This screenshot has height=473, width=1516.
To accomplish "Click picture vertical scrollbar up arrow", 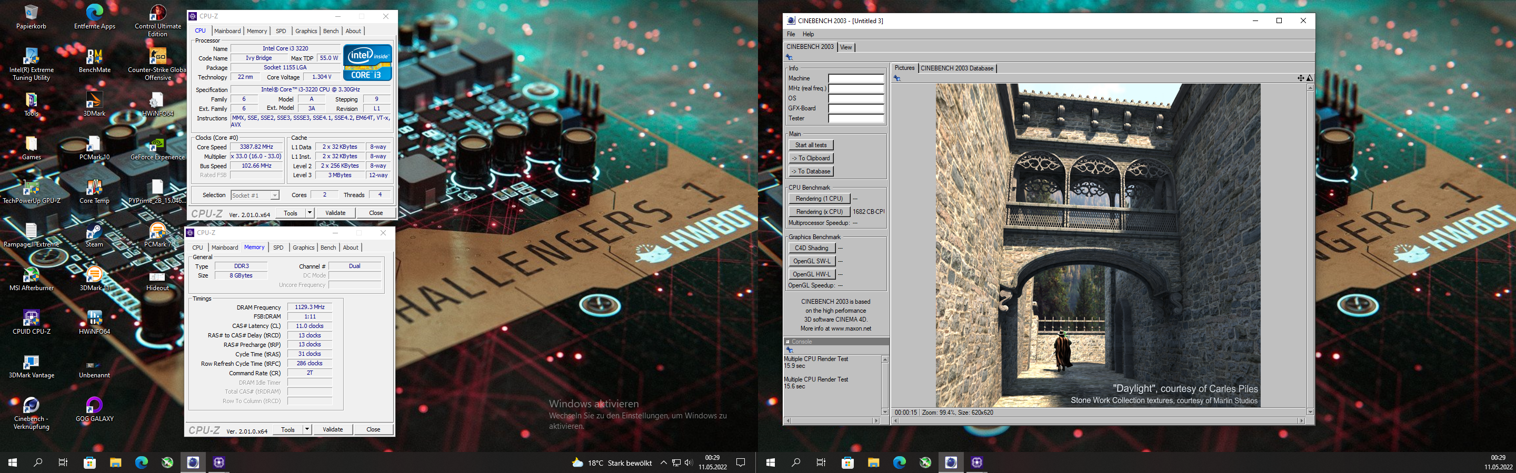I will click(x=1310, y=88).
